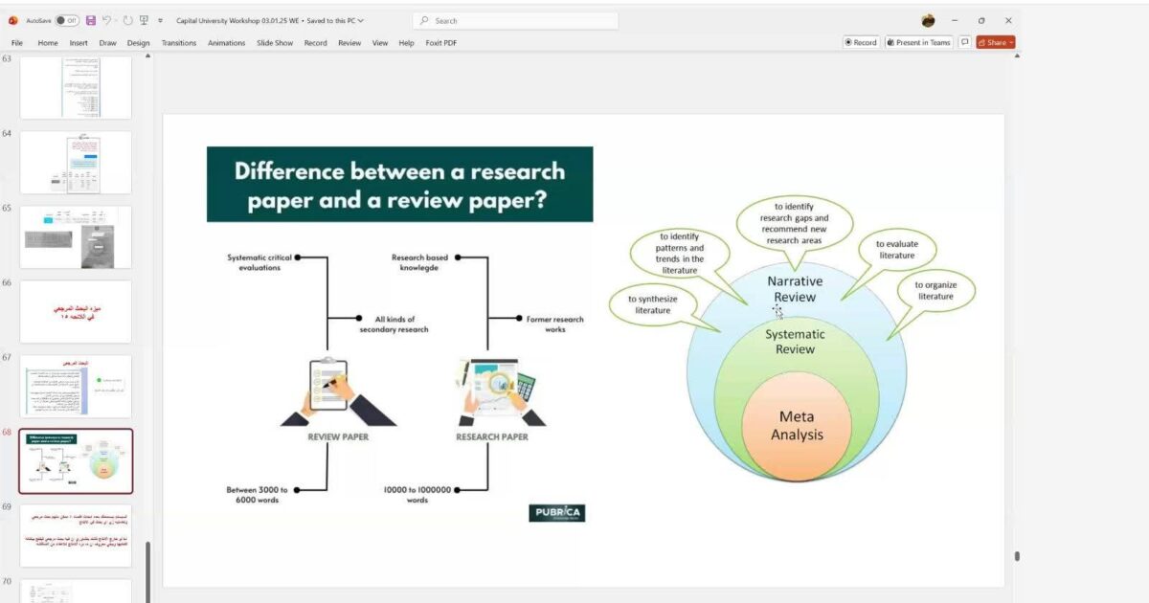Switch to the Slide Show tab
Screen dimensions: 1149x603
click(x=275, y=43)
